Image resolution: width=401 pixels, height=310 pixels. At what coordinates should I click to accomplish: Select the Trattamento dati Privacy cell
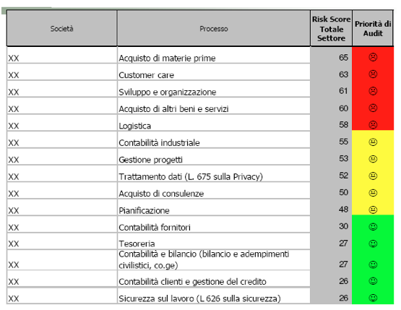(214, 173)
